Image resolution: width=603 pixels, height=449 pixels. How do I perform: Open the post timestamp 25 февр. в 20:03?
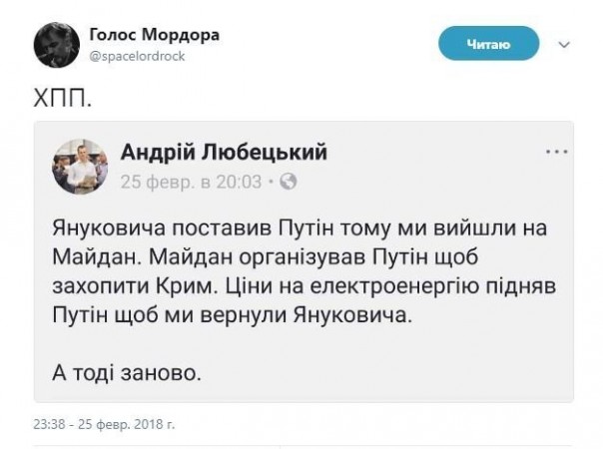190,182
